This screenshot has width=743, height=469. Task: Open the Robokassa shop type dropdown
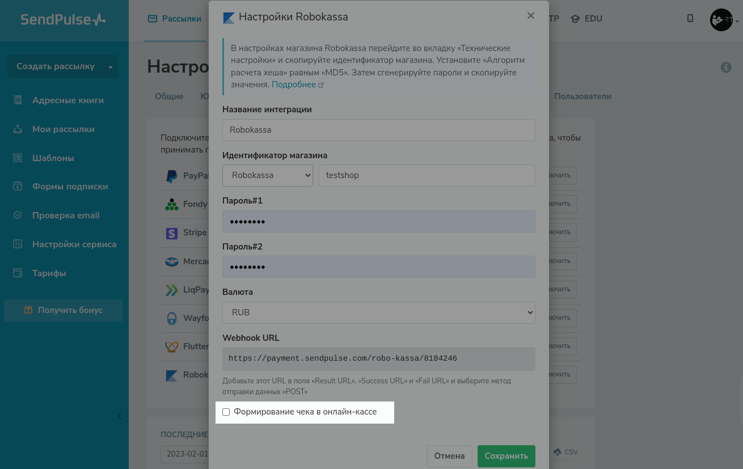(x=268, y=175)
